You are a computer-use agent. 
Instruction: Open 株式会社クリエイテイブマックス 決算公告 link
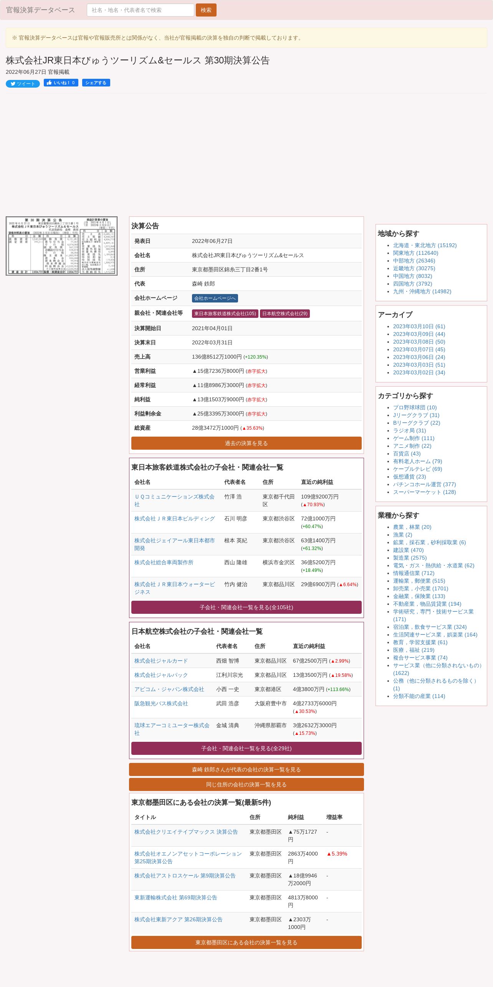pyautogui.click(x=186, y=832)
